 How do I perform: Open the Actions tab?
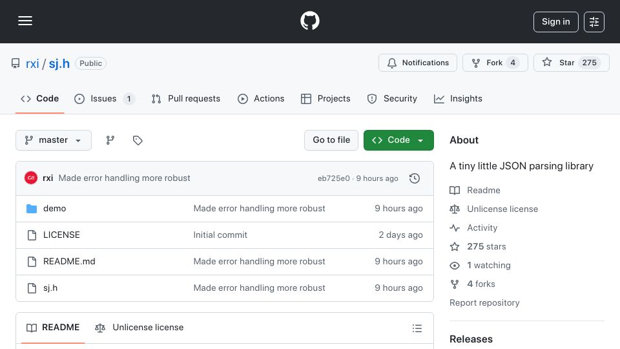click(261, 98)
